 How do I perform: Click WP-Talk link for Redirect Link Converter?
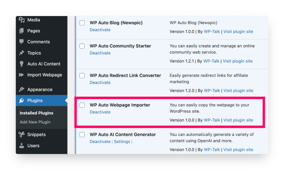tap(212, 91)
